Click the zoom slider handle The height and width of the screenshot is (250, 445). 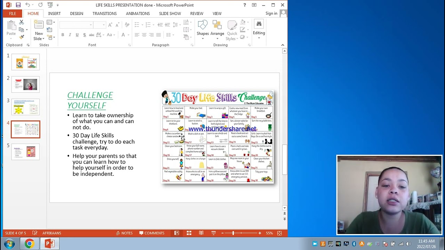[x=233, y=233]
